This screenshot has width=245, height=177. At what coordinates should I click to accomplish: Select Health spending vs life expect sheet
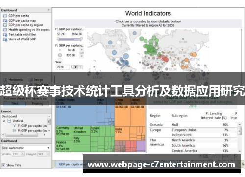29,30
